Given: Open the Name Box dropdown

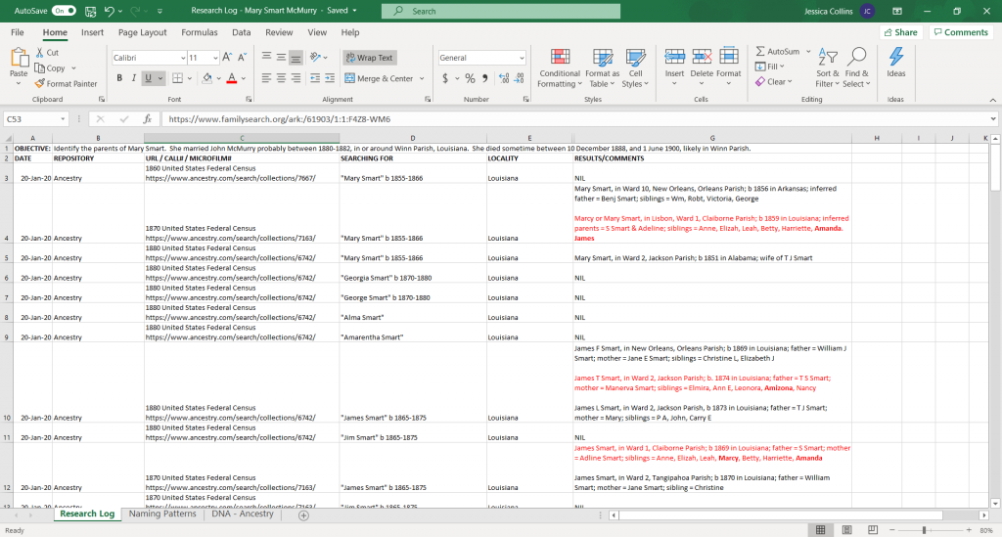Looking at the screenshot, I should point(63,118).
